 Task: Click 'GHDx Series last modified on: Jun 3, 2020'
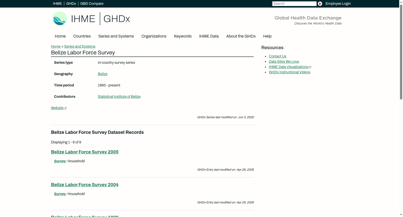tap(225, 117)
